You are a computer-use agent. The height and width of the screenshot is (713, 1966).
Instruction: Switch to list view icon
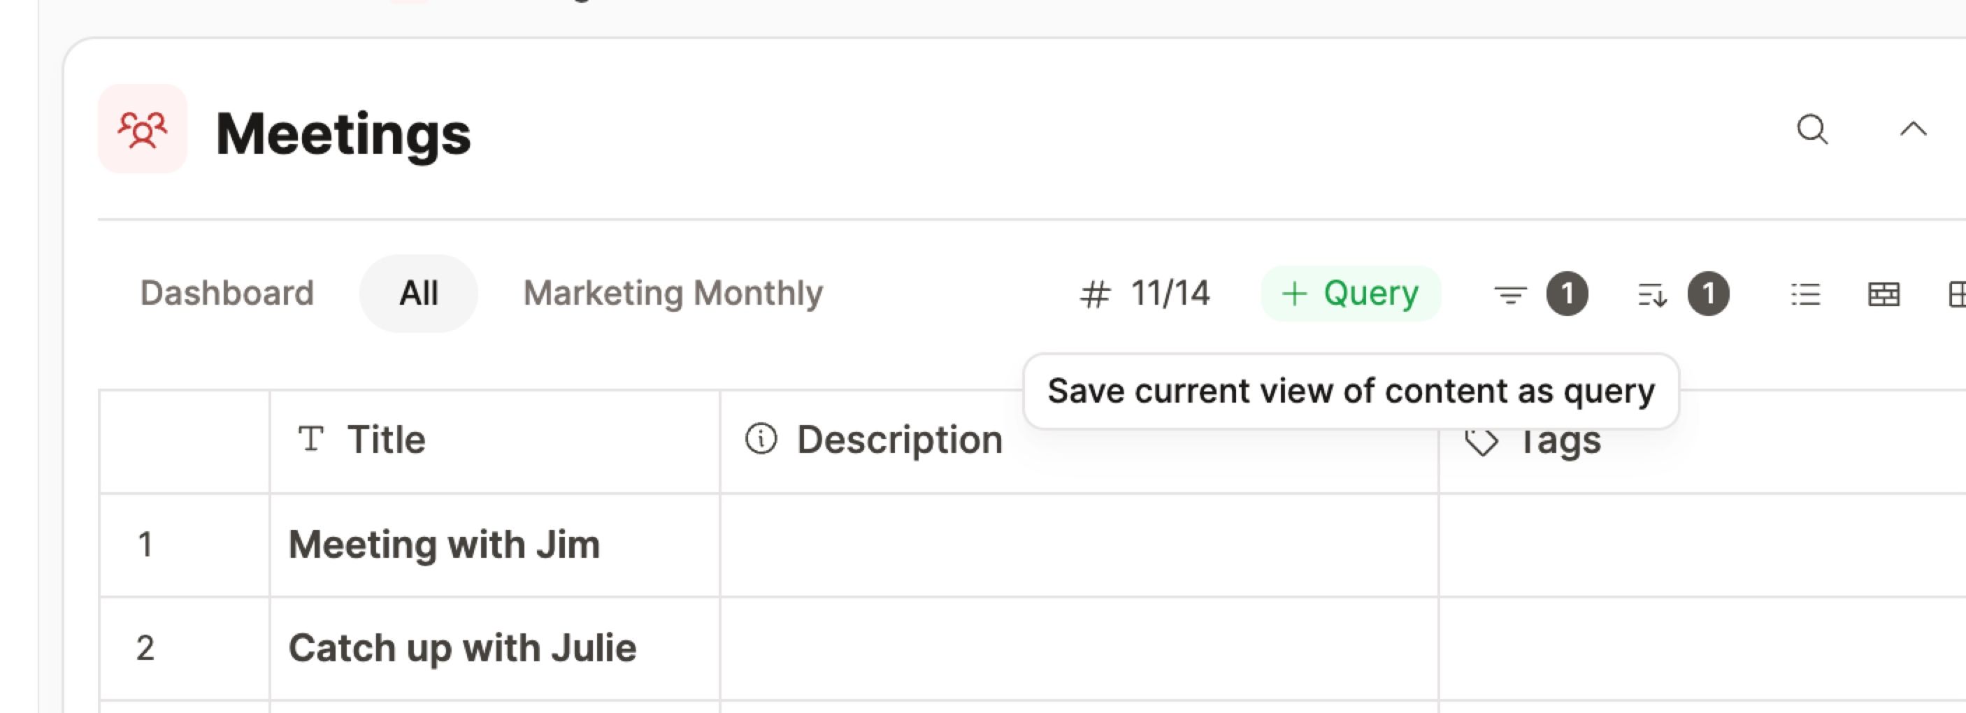point(1806,295)
